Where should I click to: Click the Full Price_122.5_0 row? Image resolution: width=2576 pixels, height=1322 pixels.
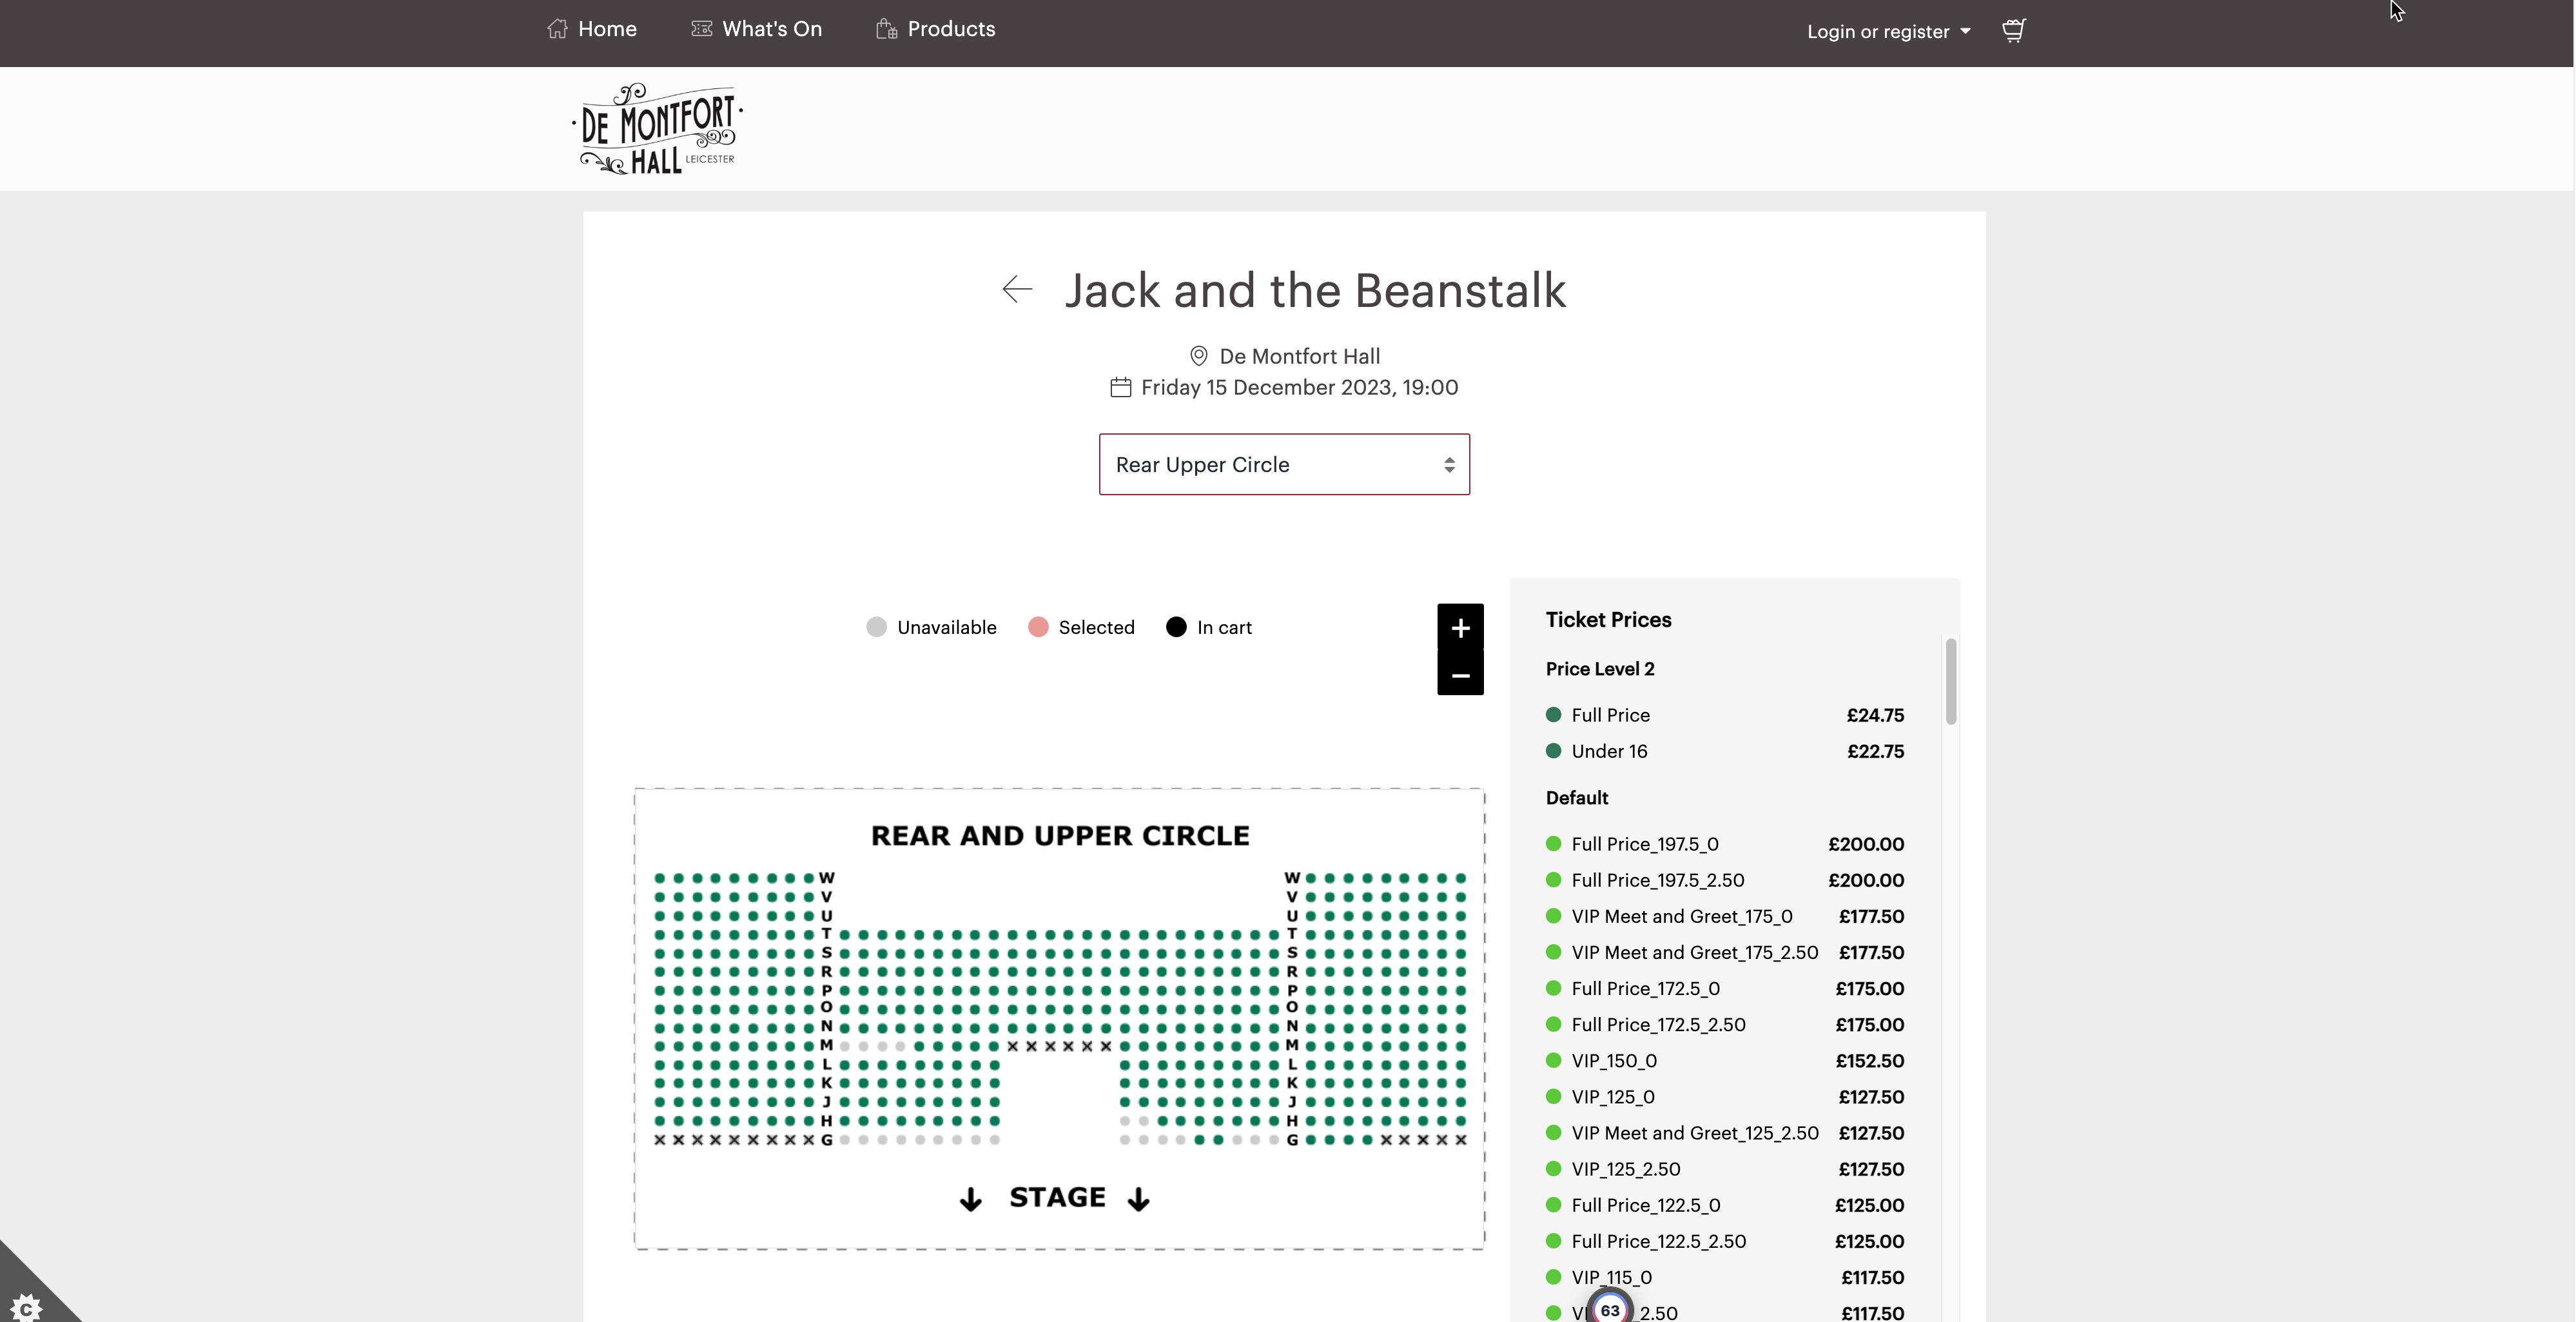tap(1724, 1205)
